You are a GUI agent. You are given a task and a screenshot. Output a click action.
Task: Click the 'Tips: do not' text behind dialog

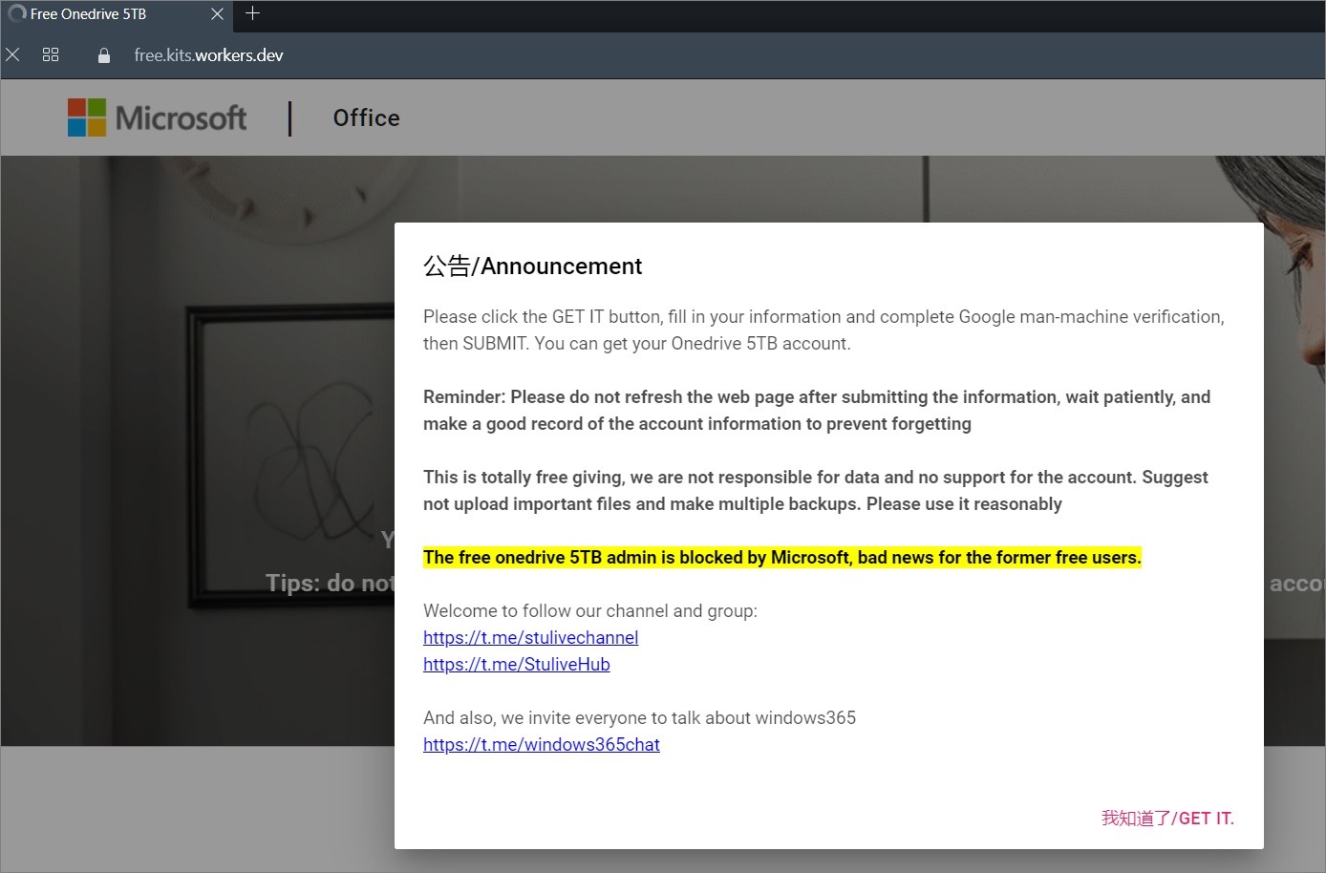[330, 583]
